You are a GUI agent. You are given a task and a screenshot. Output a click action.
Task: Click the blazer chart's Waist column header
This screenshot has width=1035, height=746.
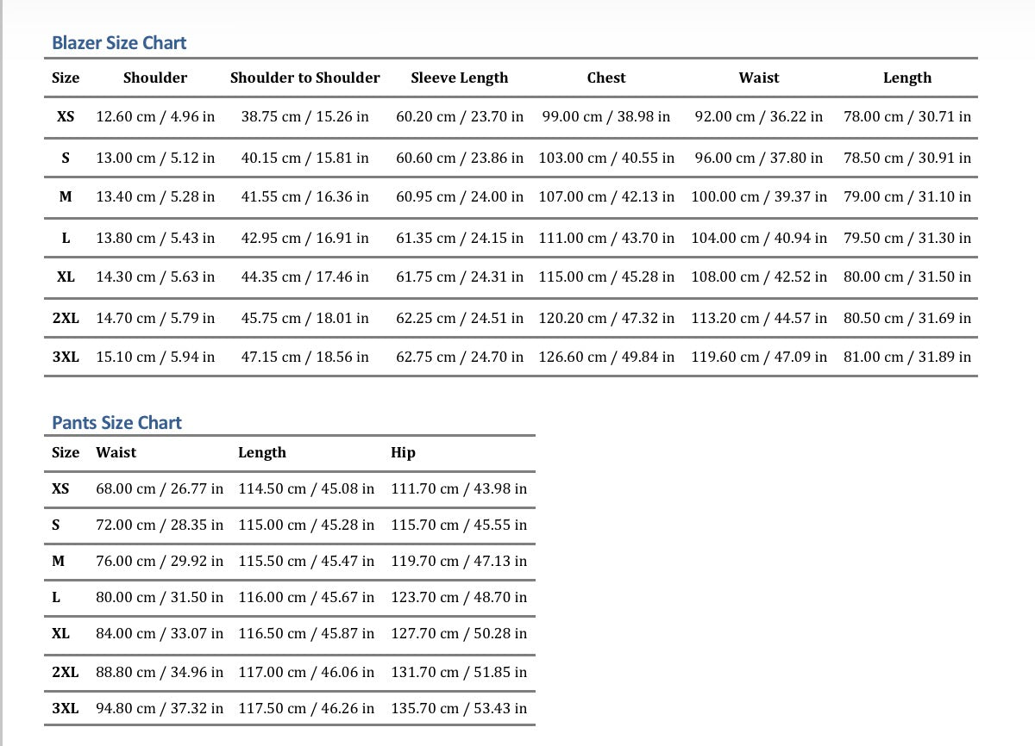coord(758,78)
